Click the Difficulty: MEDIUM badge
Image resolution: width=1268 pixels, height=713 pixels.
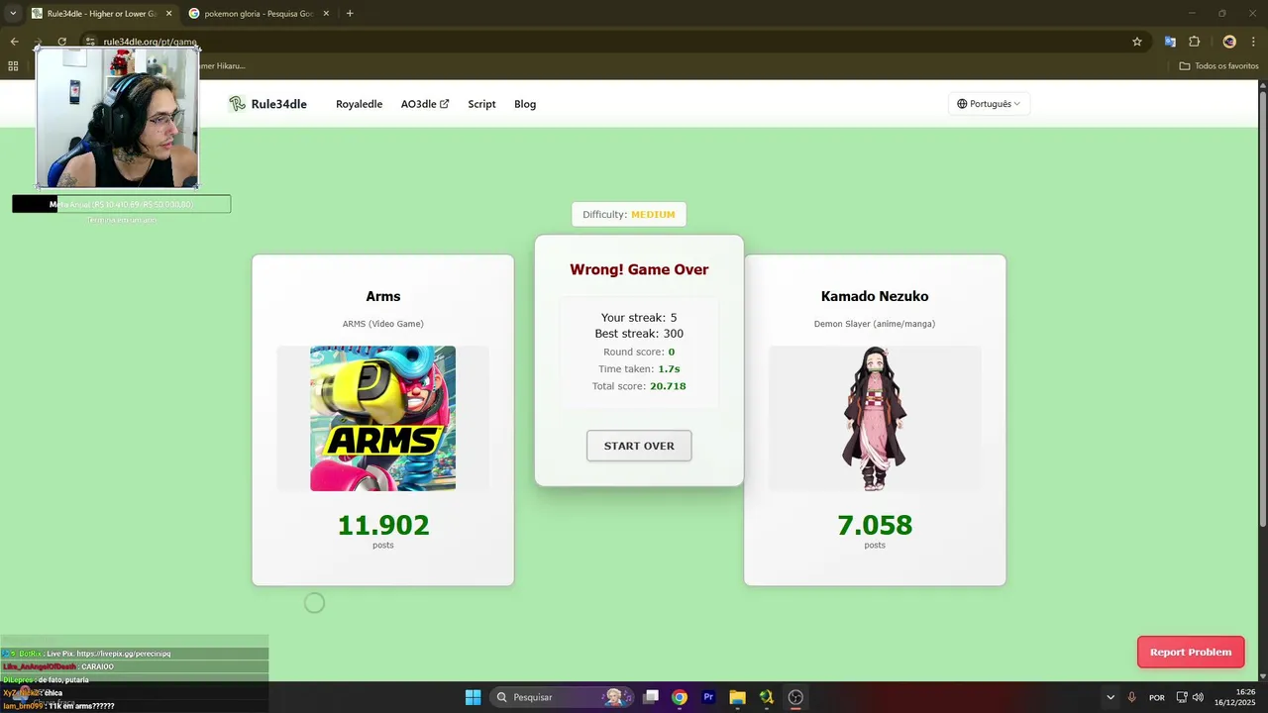[629, 214]
